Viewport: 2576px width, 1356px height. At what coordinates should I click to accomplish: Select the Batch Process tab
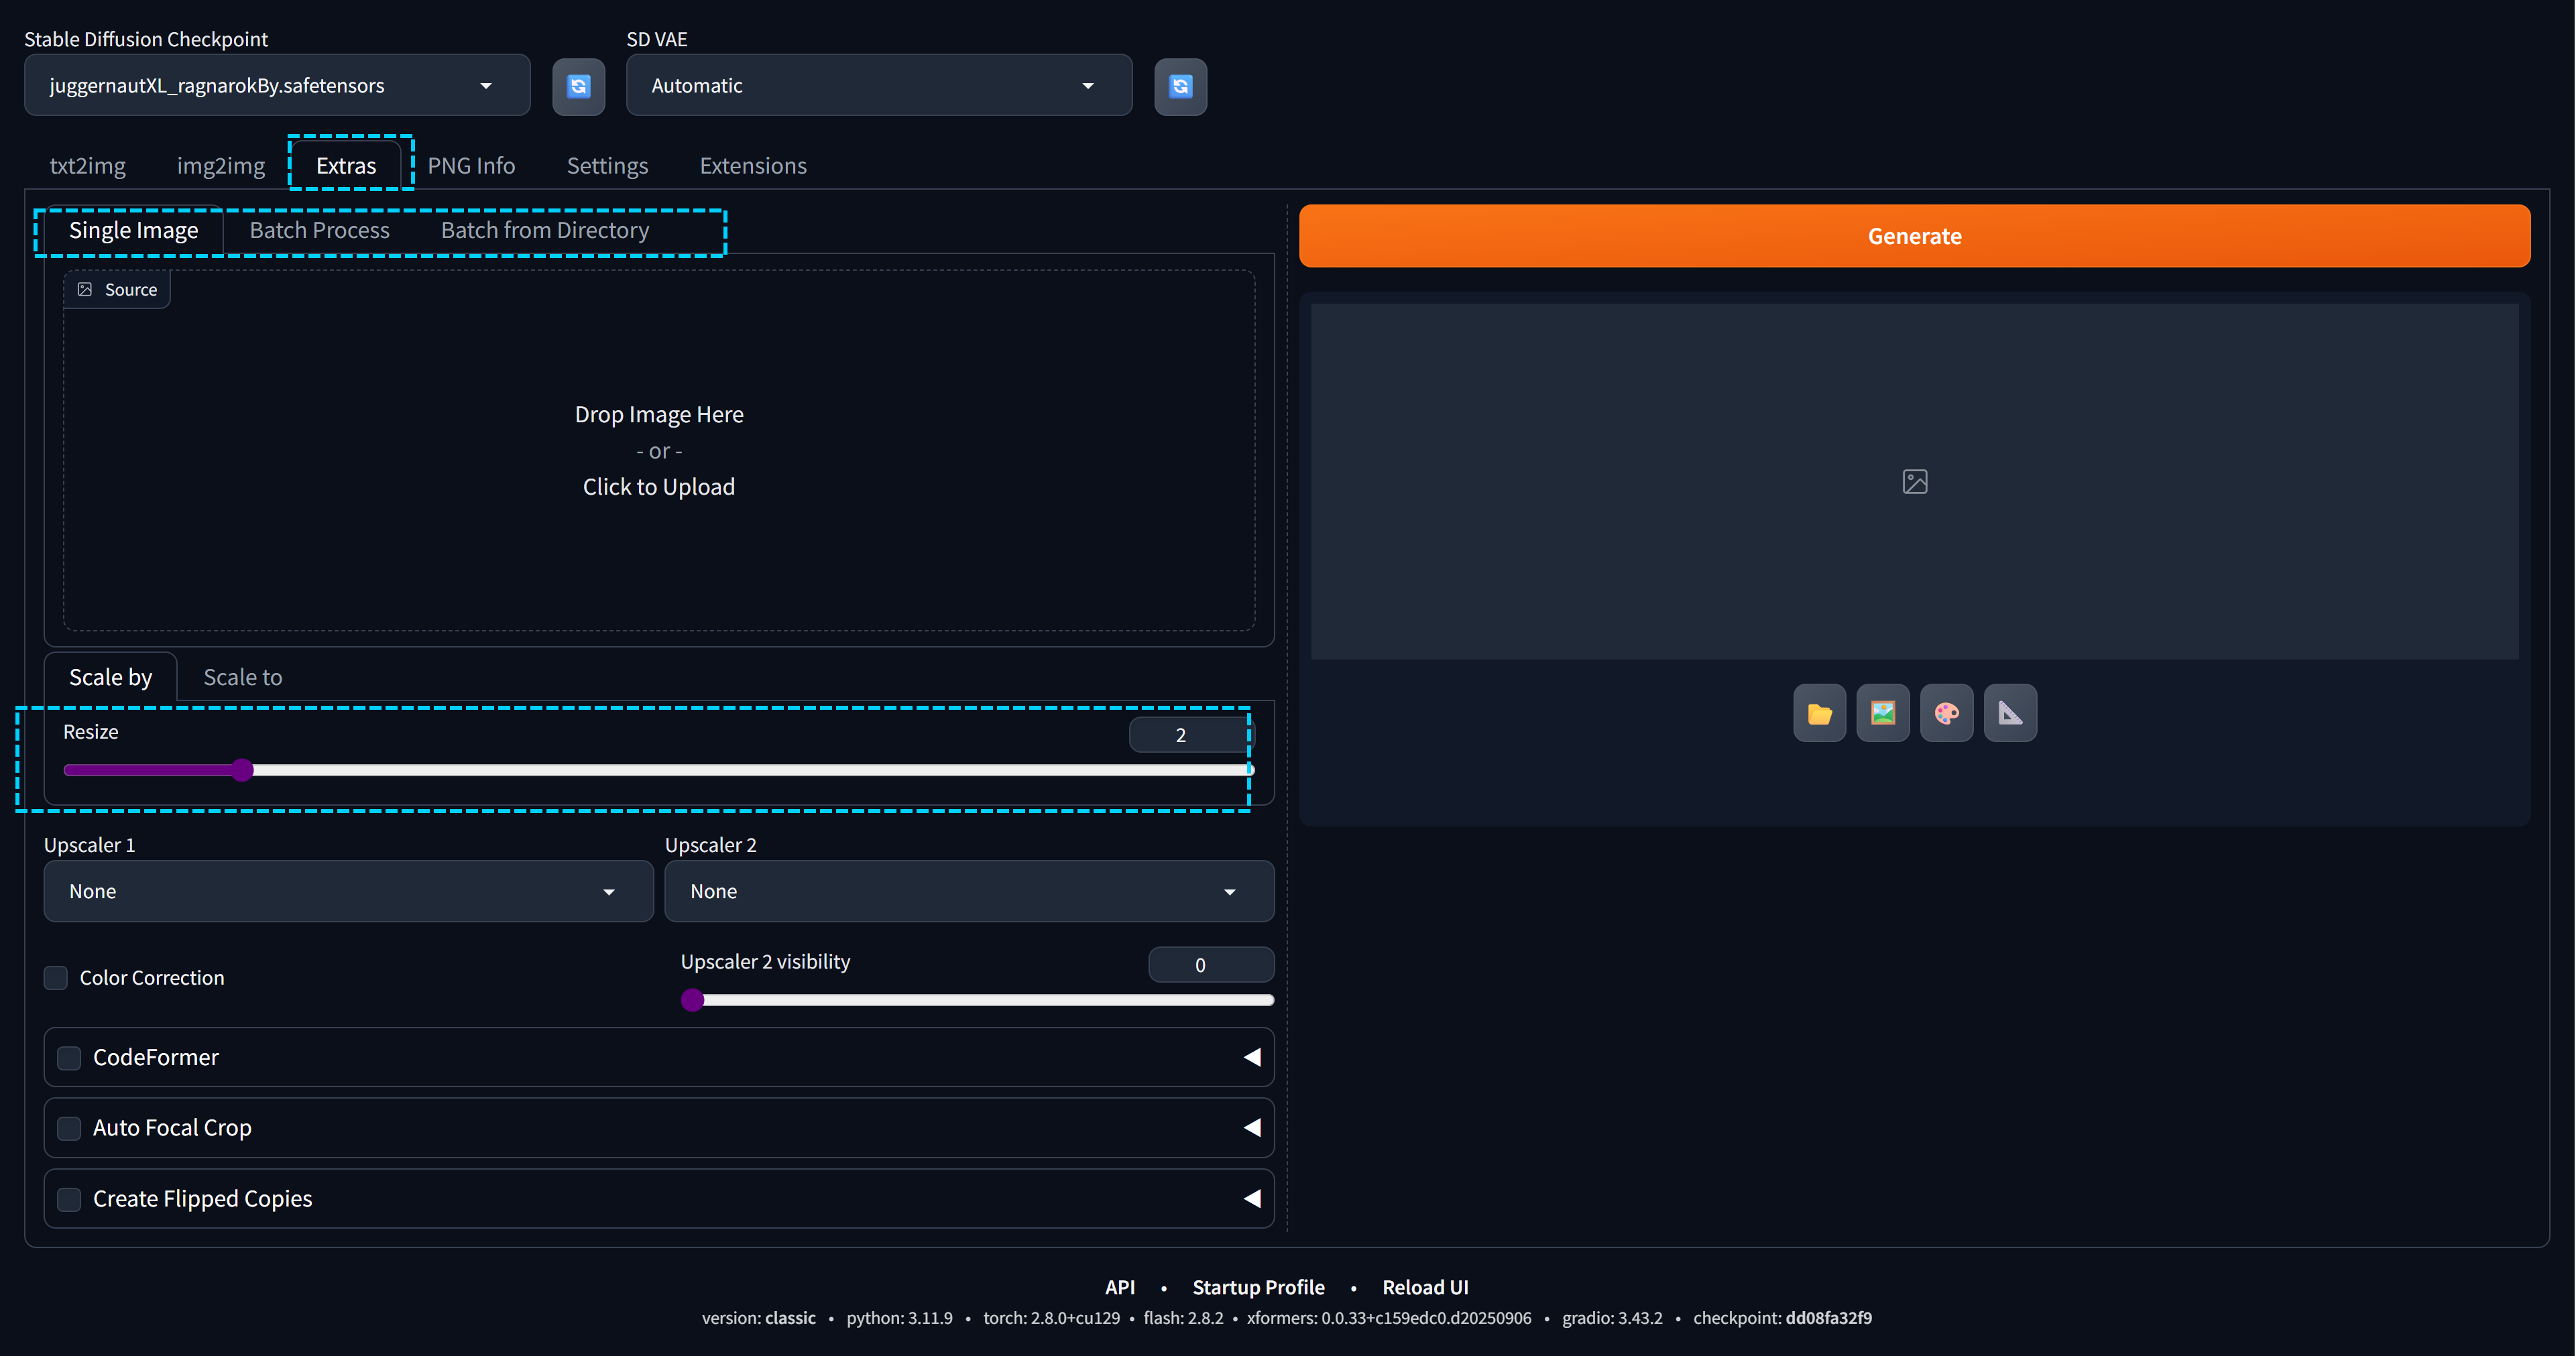click(319, 230)
